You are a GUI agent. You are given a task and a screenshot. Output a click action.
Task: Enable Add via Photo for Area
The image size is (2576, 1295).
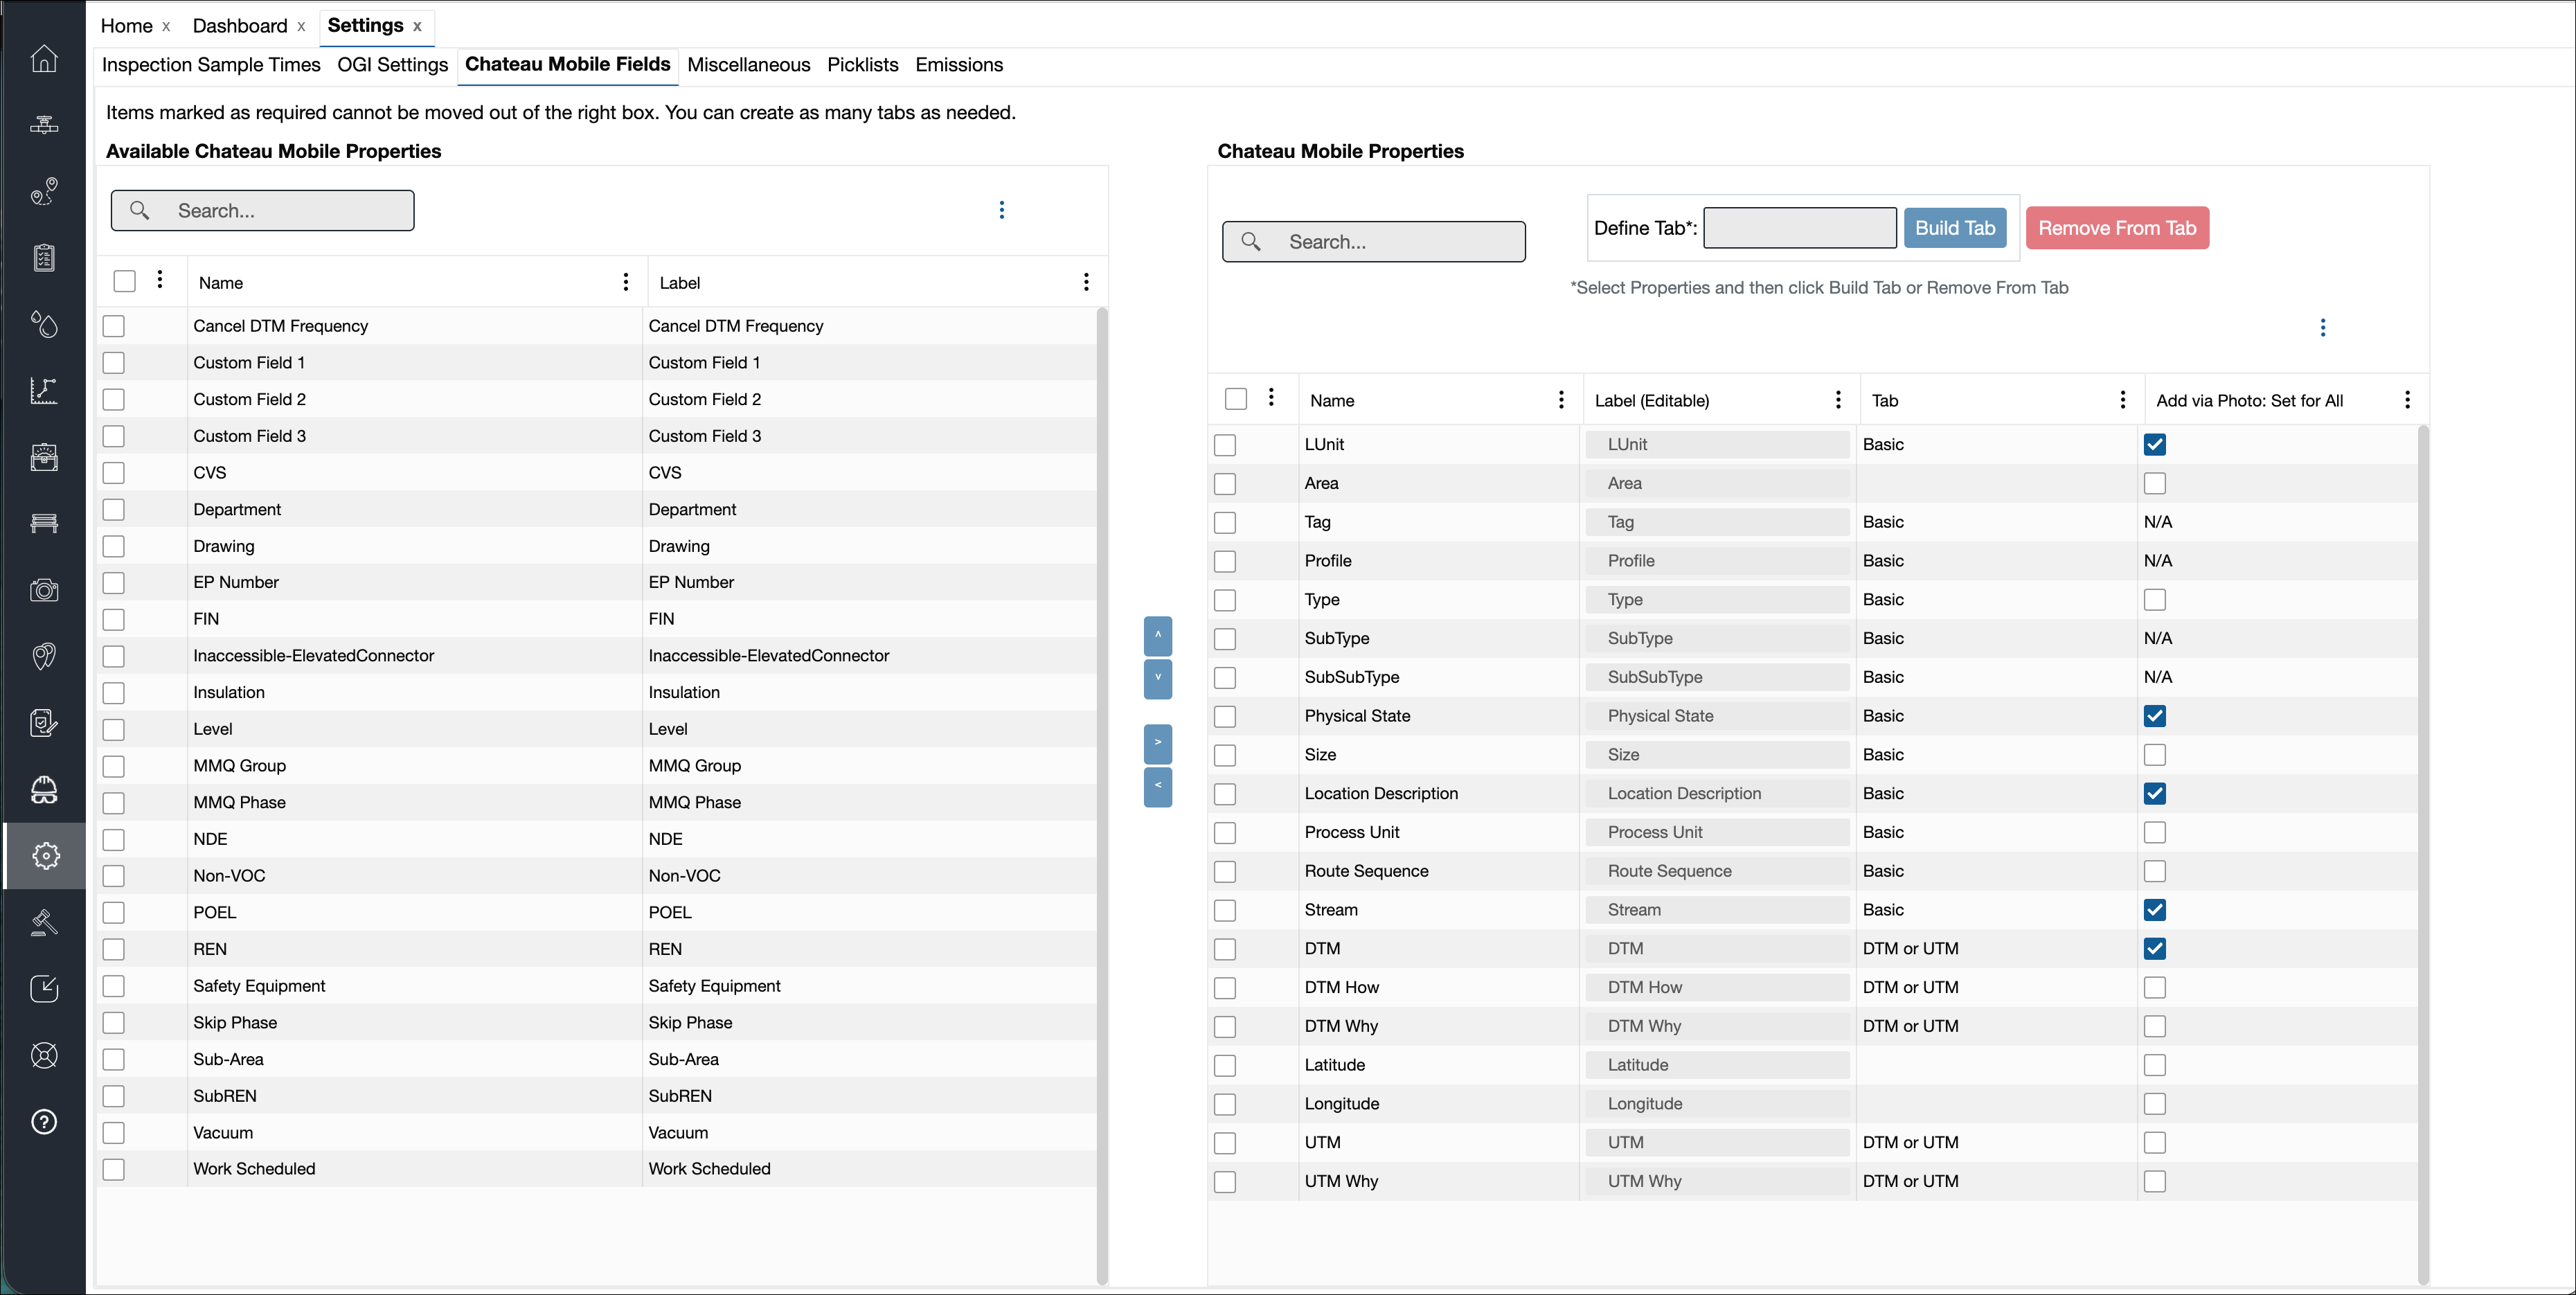pyautogui.click(x=2155, y=484)
